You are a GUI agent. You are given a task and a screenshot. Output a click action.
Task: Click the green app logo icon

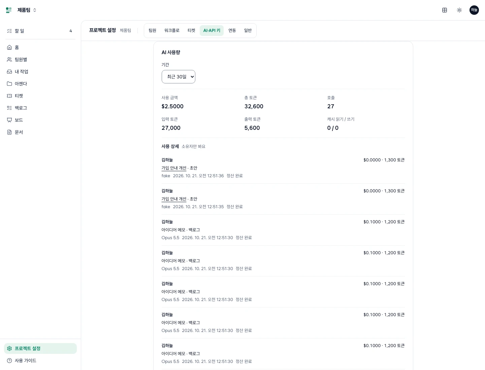(x=9, y=10)
